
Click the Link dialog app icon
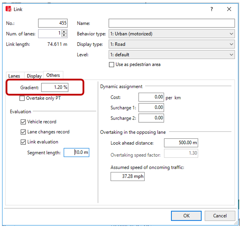(8, 9)
